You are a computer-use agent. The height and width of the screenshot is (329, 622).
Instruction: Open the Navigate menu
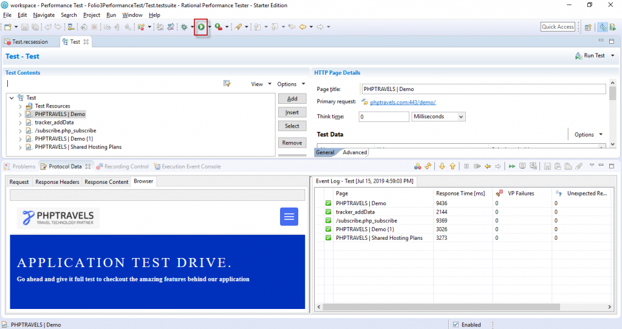click(x=44, y=15)
